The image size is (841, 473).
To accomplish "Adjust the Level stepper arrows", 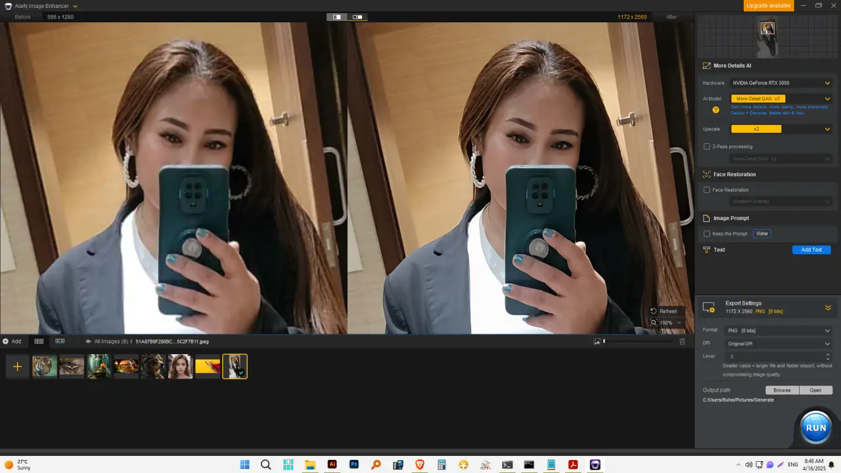I will [x=828, y=356].
